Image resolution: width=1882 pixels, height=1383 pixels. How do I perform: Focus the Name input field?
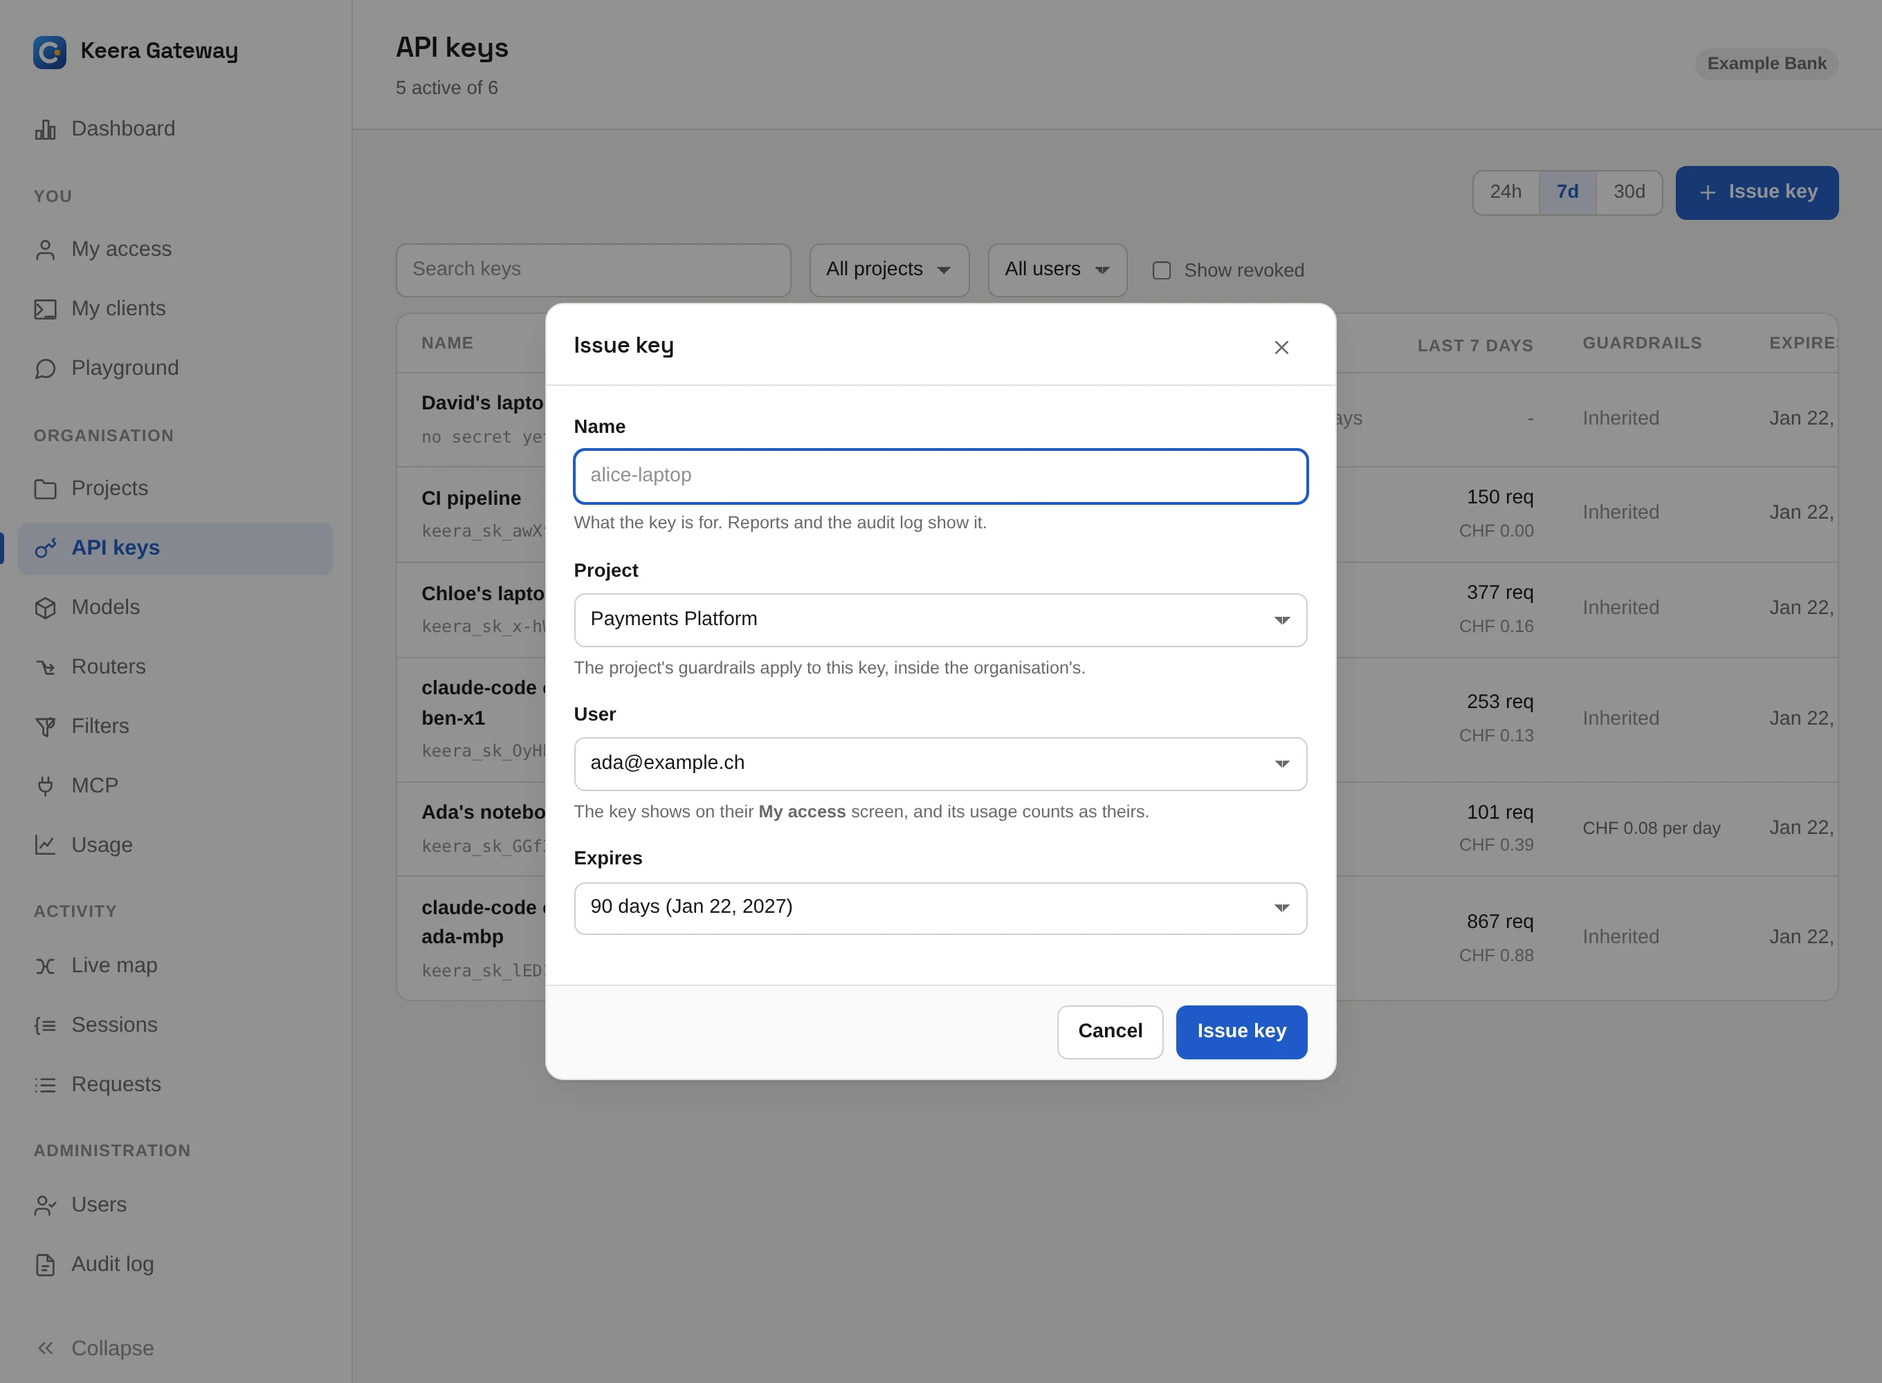click(940, 476)
